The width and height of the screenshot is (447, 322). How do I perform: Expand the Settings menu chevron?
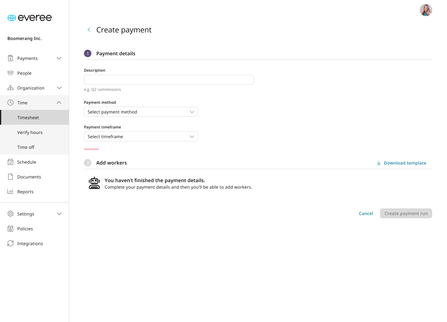point(59,214)
